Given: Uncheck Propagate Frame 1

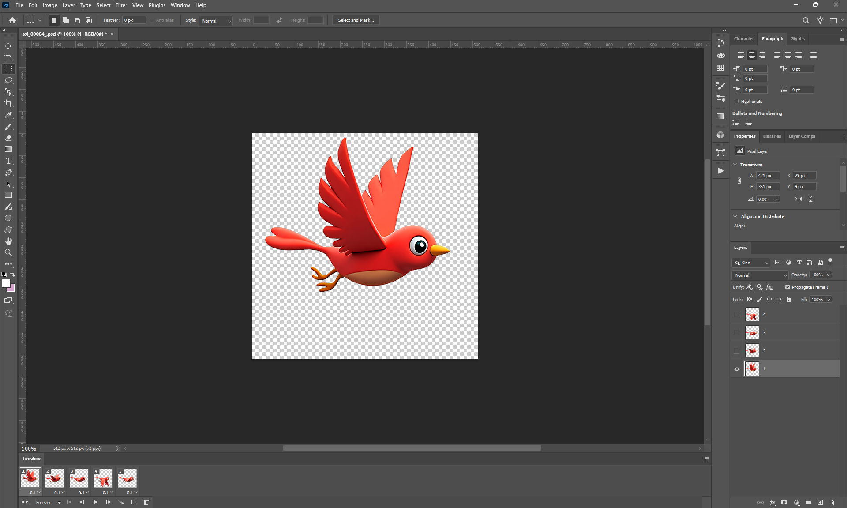Looking at the screenshot, I should (x=787, y=287).
